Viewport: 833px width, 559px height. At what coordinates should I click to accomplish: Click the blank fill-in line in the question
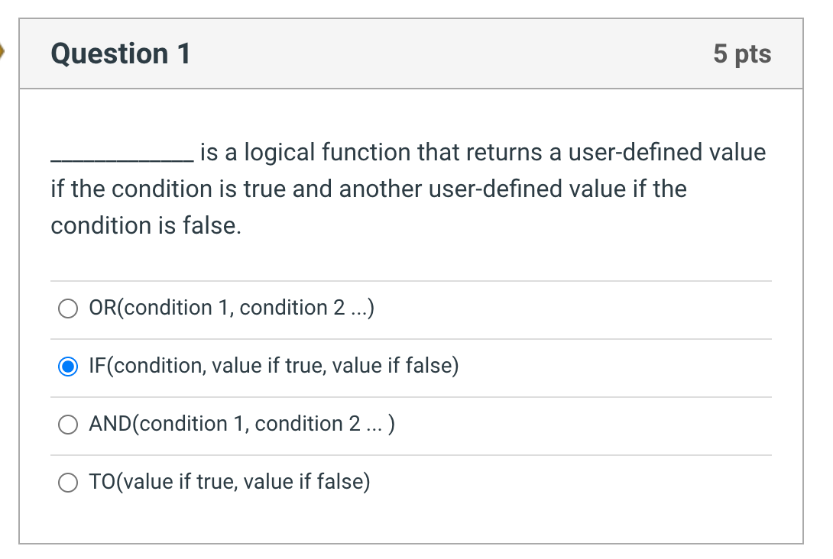point(117,156)
